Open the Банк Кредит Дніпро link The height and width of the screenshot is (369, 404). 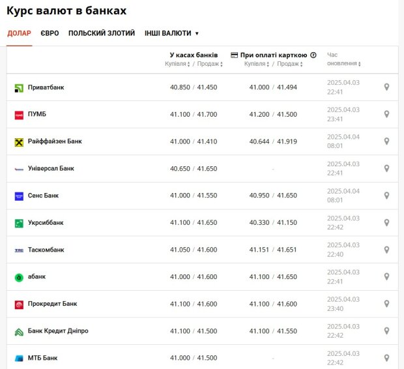pos(58,331)
